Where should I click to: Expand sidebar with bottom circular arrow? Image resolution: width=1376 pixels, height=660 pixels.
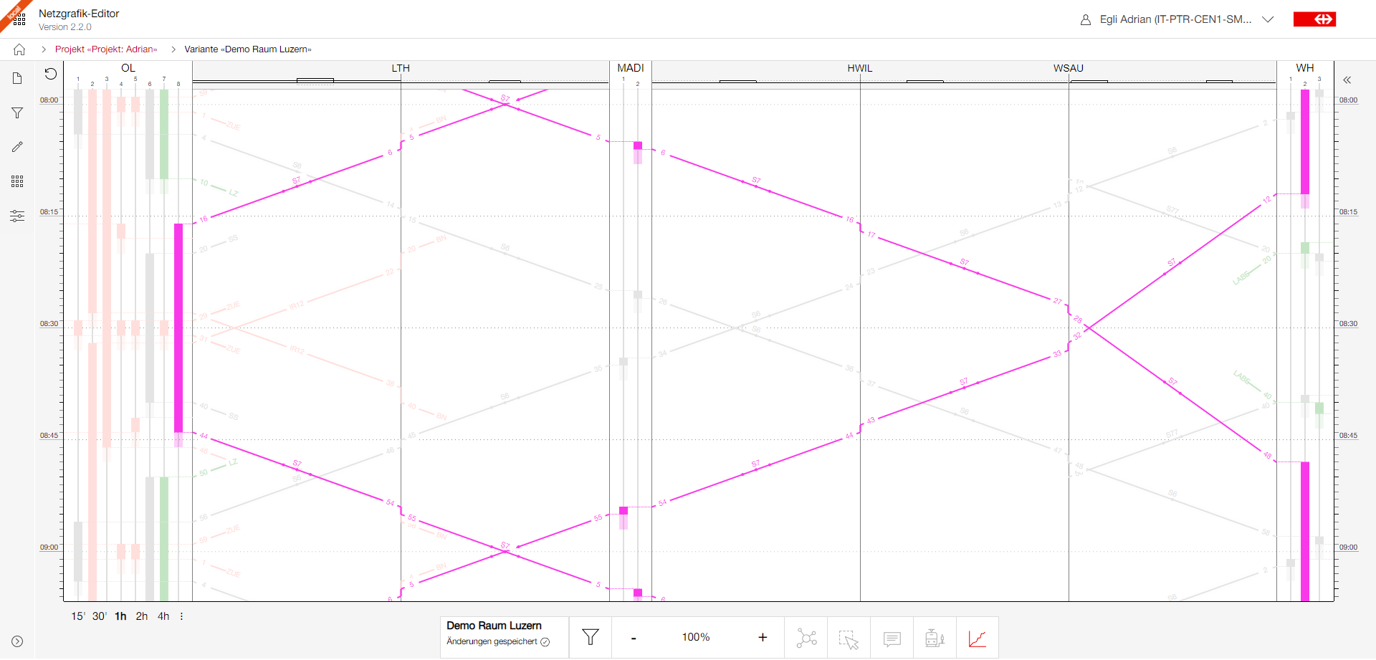tap(17, 641)
